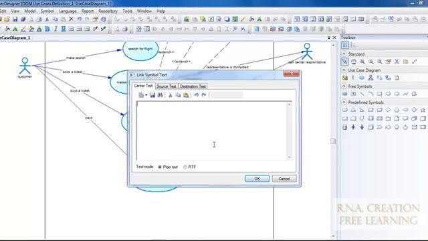Select the Zoom In tool in Toolbox

(362, 62)
